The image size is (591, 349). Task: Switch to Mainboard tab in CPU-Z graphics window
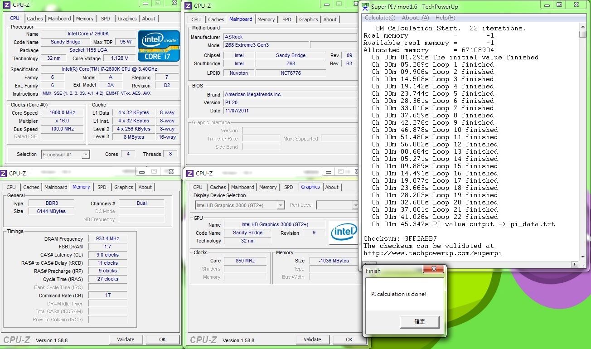pos(242,187)
